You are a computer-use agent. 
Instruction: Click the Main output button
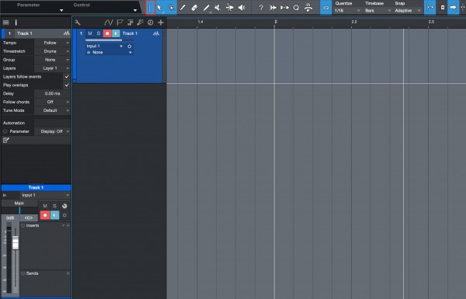(x=19, y=203)
